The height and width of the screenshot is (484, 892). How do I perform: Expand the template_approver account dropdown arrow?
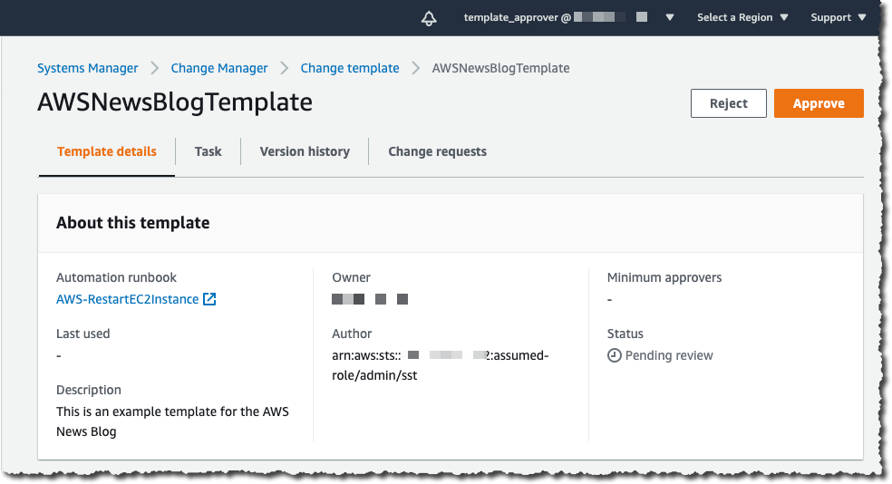[670, 17]
